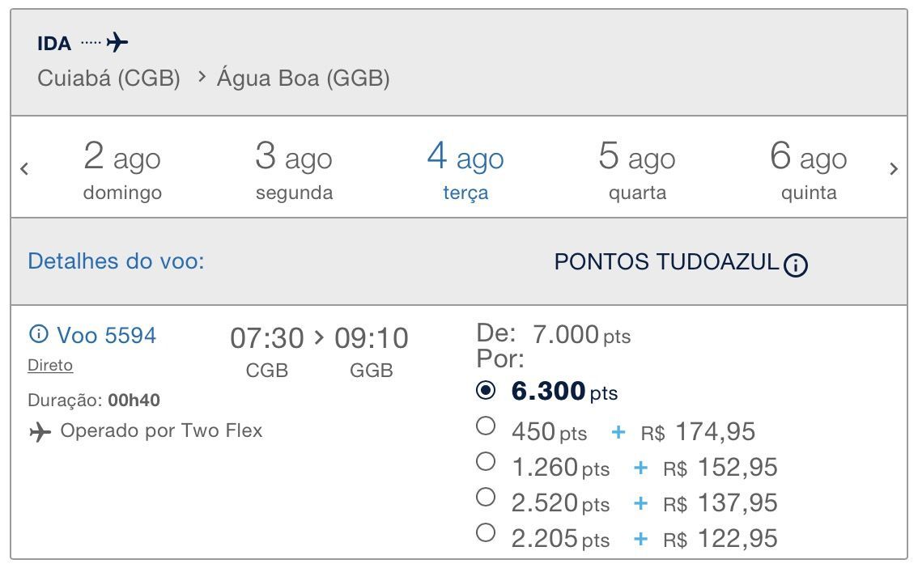918x568 pixels.
Task: Select the 6.300 pts radio option
Action: point(486,390)
